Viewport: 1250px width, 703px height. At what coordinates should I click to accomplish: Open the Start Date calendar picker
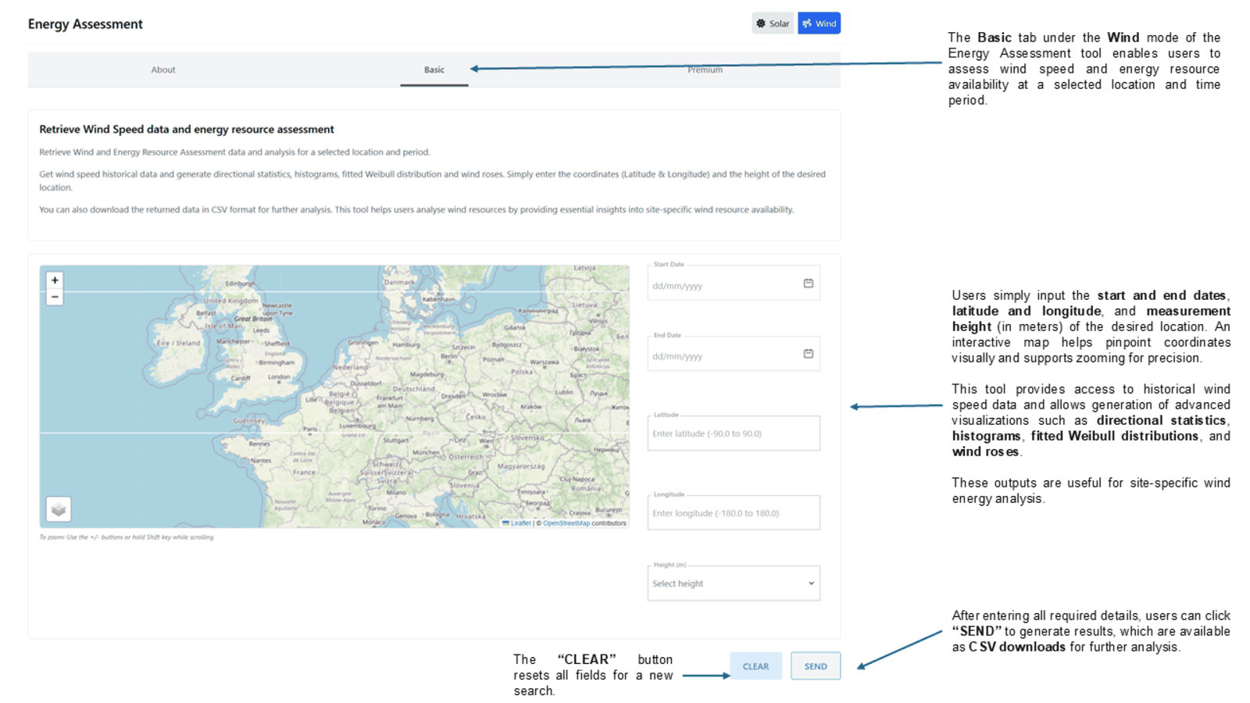(809, 284)
